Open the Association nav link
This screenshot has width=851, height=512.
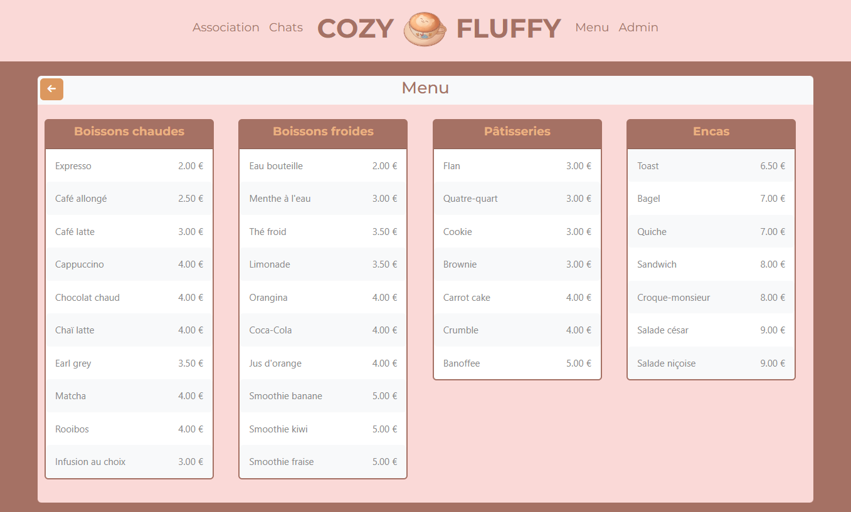[x=226, y=28]
